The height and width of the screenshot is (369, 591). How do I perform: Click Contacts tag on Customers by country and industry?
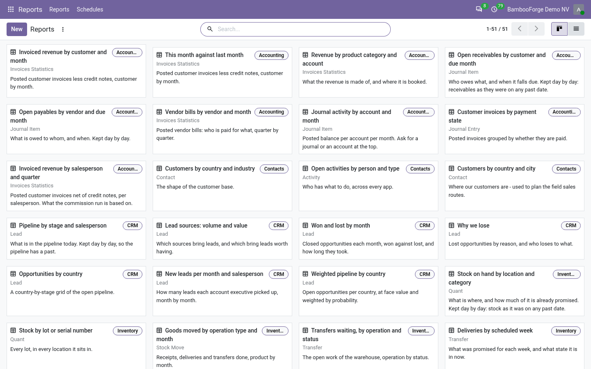tap(274, 169)
